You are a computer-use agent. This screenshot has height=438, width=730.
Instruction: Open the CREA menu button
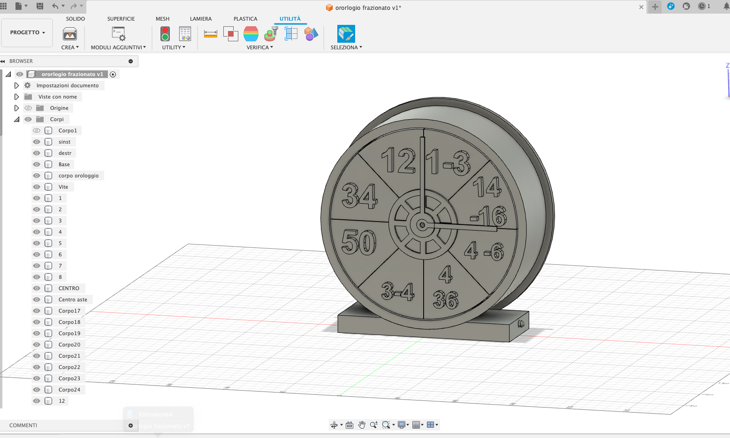pyautogui.click(x=70, y=47)
